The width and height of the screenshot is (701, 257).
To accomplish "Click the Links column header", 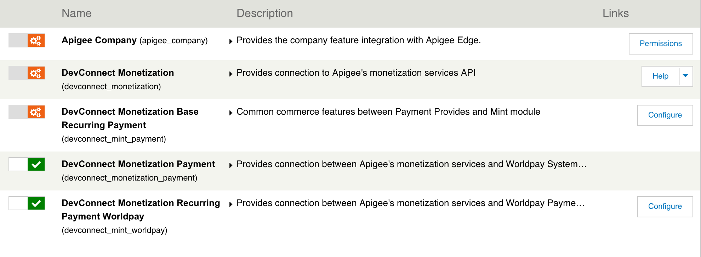I will pyautogui.click(x=615, y=13).
